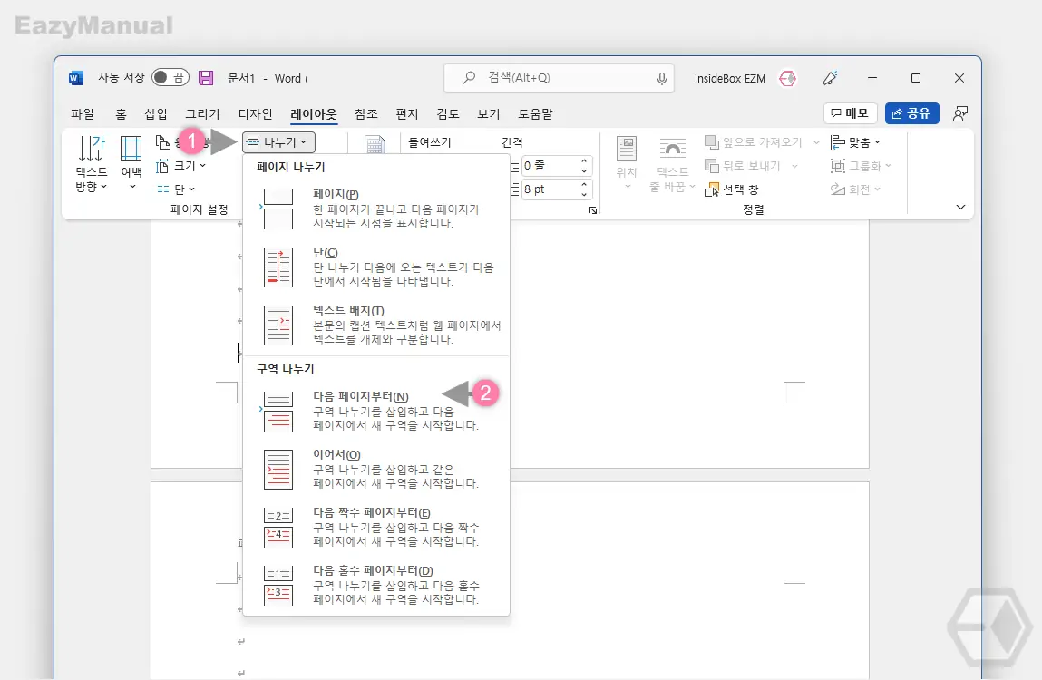Select 다음 홀수 페이지부터(D) odd page break

pos(376,585)
